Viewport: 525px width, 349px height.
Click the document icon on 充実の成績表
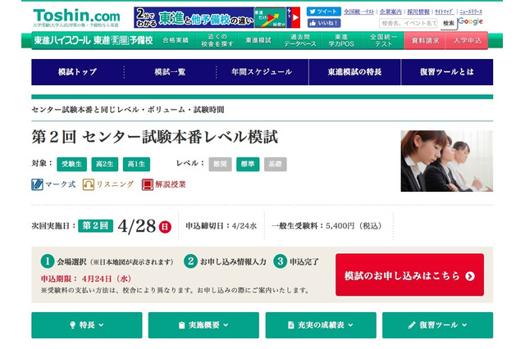[291, 325]
